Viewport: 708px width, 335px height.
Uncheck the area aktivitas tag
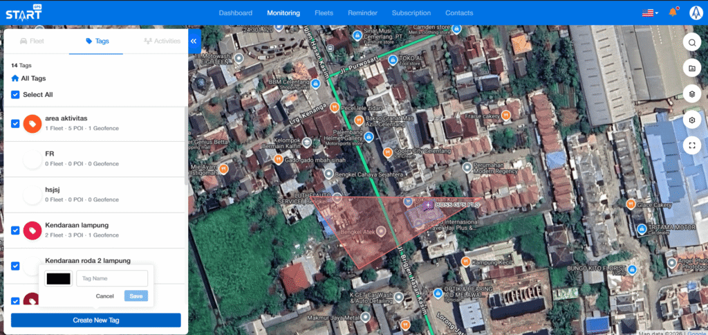coord(15,123)
